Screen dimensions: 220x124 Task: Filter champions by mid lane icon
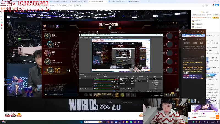89,32
